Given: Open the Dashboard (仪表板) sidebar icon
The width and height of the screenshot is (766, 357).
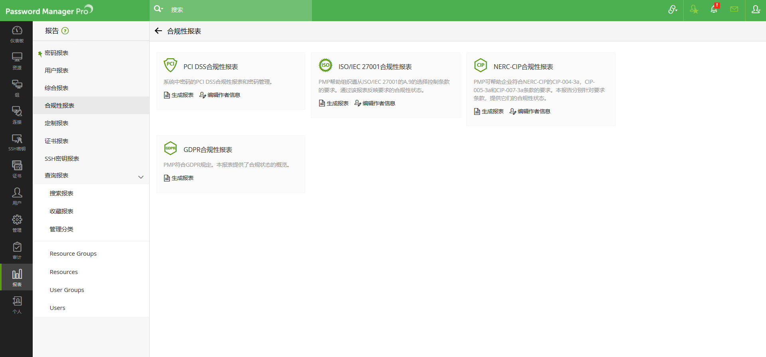Looking at the screenshot, I should pyautogui.click(x=17, y=34).
